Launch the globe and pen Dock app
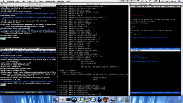 point(93,100)
